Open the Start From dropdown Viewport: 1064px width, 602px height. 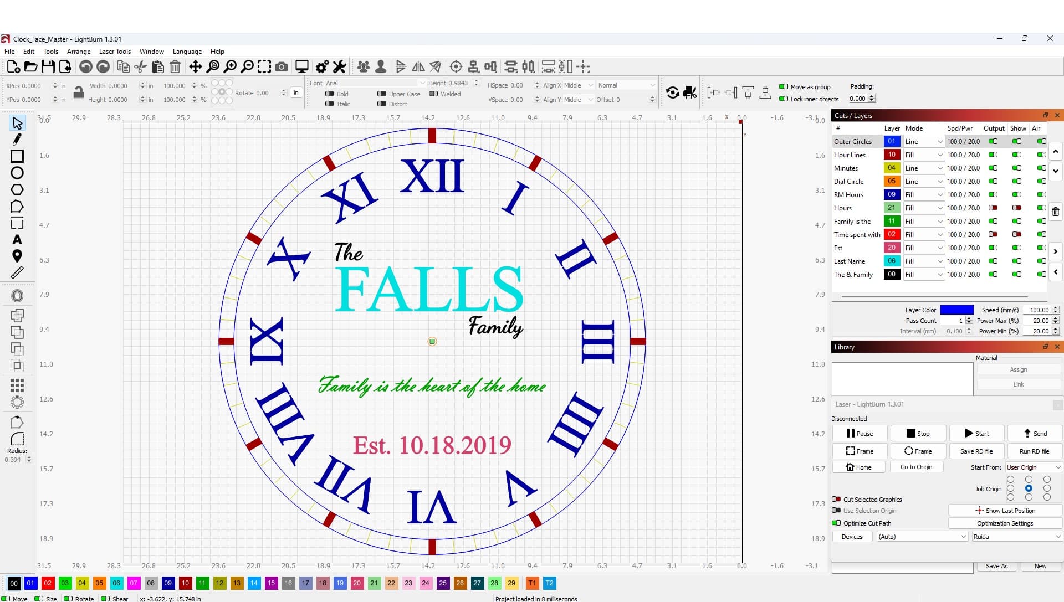(x=1032, y=467)
